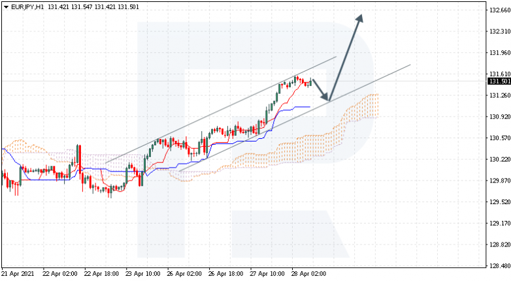The image size is (511, 281).
Task: Select the lower channel trendline
Action: point(294,118)
